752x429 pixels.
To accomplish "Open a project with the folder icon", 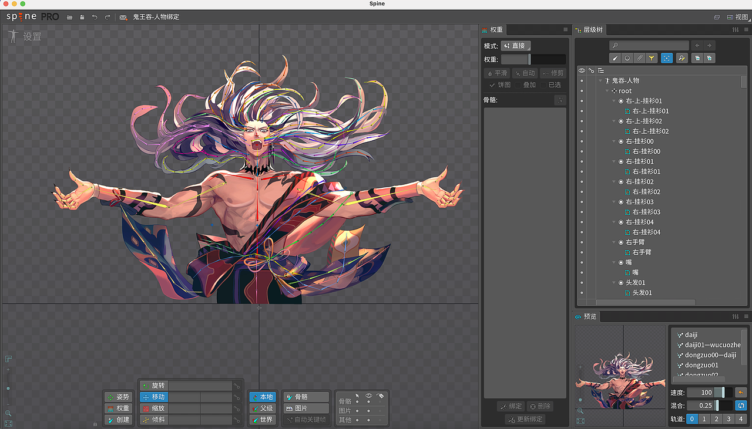I will click(70, 18).
